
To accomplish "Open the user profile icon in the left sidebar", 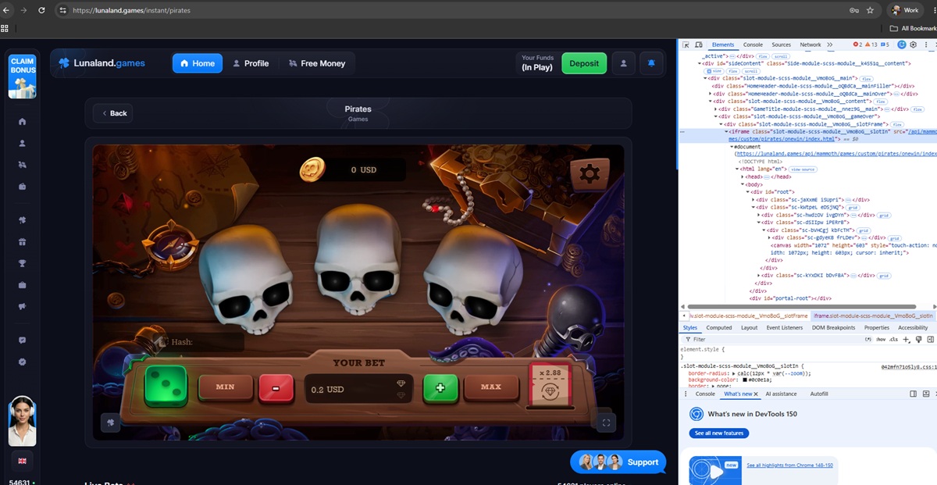I will click(x=22, y=143).
